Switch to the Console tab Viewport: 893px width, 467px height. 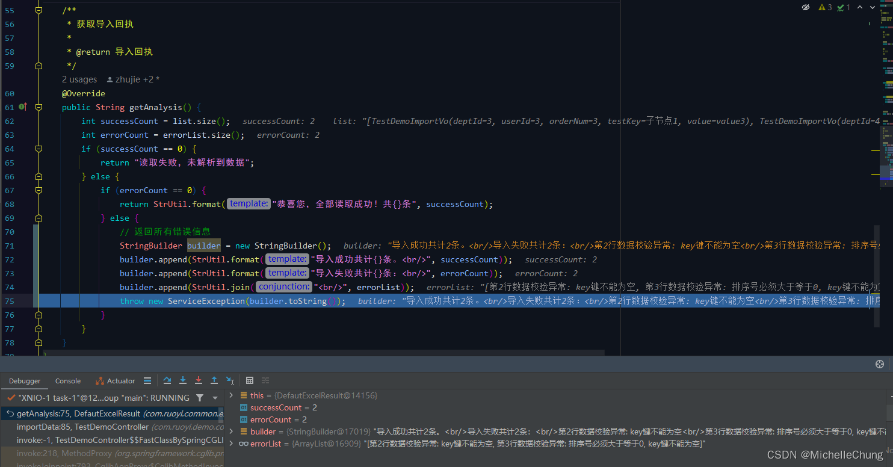click(67, 380)
